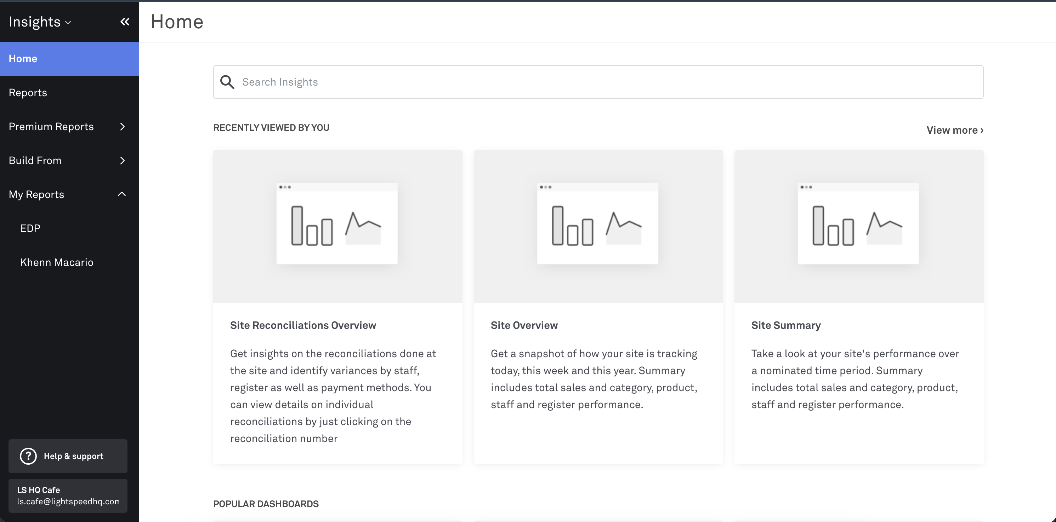Screen dimensions: 1056x522
Task: Open Reports in the sidebar
Action: 69,93
